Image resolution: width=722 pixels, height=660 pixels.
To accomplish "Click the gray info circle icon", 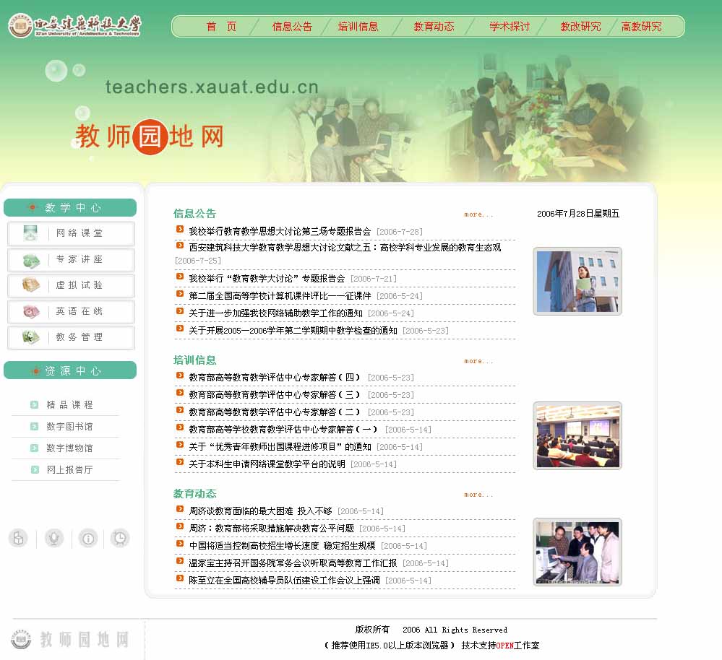I will coord(87,538).
